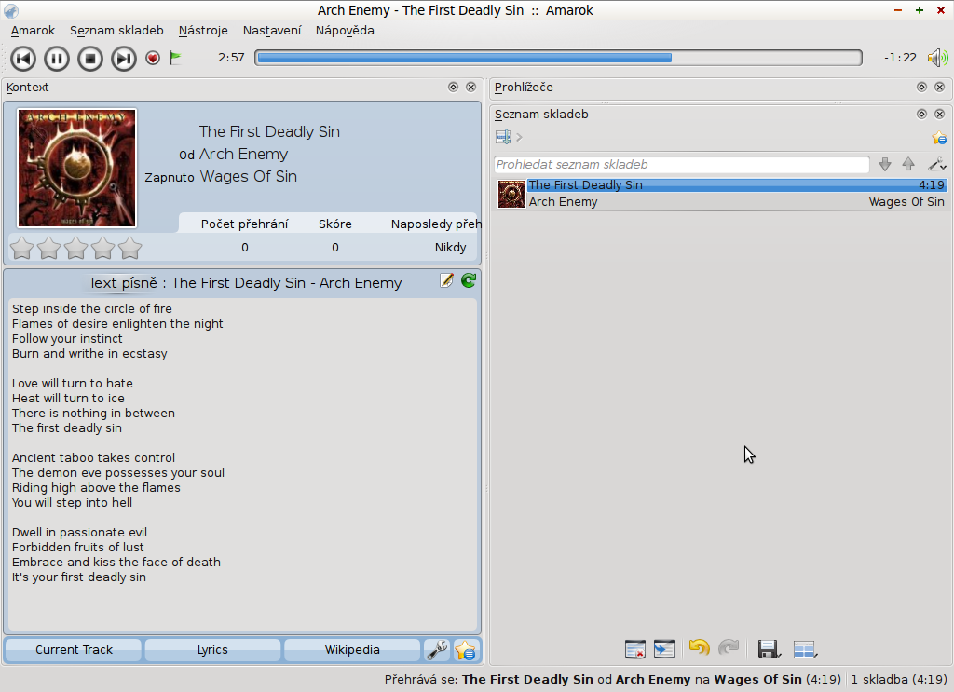Clear the playlist
The height and width of the screenshot is (692, 954).
635,649
